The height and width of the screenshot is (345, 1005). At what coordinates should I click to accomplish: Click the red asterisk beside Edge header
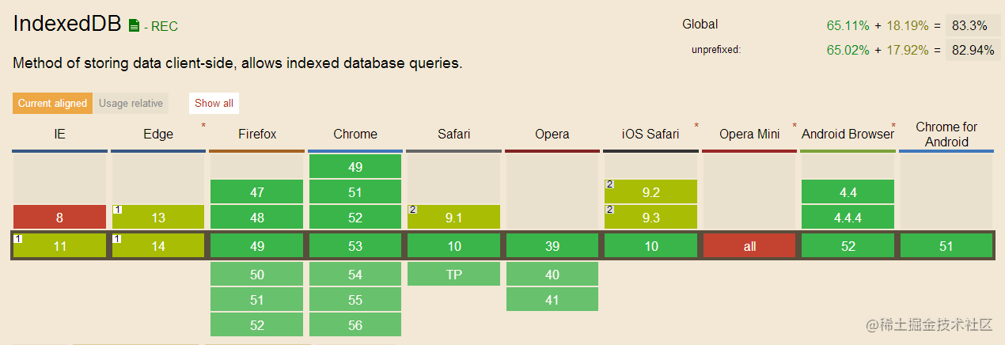click(203, 126)
